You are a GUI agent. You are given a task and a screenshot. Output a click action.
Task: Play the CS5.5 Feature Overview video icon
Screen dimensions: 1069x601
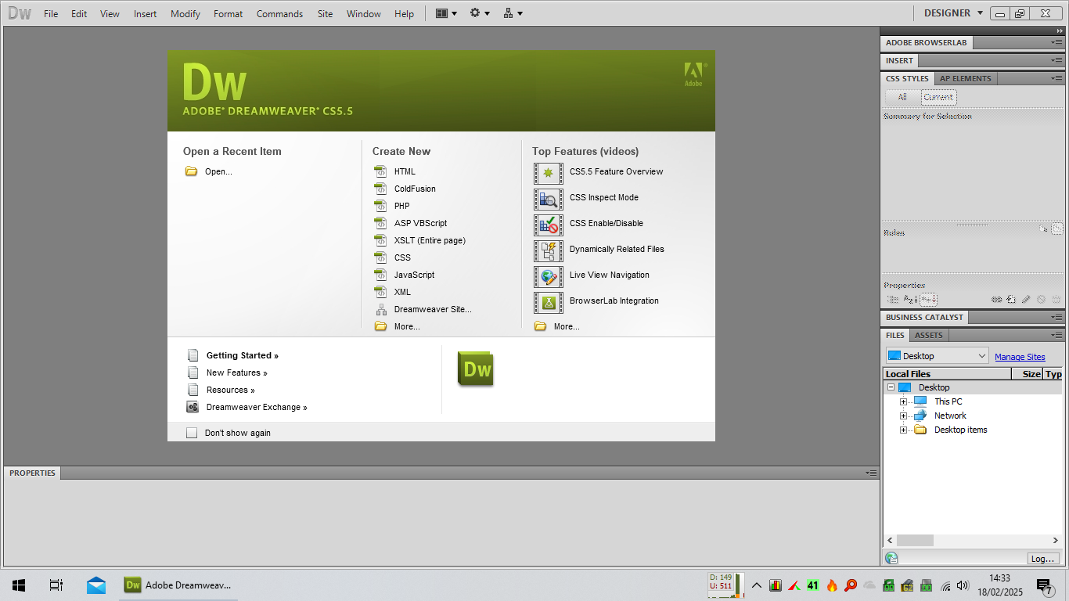(x=549, y=173)
